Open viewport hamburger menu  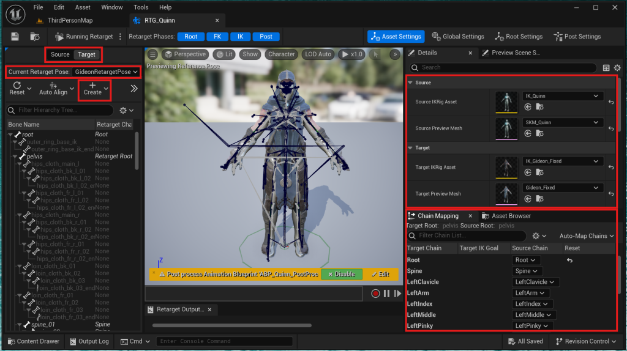tap(152, 54)
